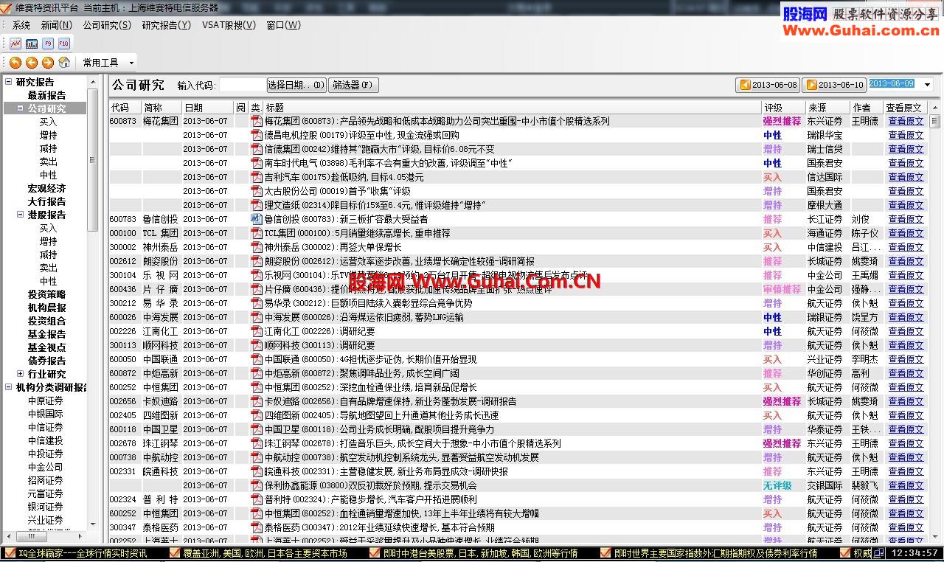Open the PDF icon for 中海发展 report
944x562 pixels.
(256, 317)
